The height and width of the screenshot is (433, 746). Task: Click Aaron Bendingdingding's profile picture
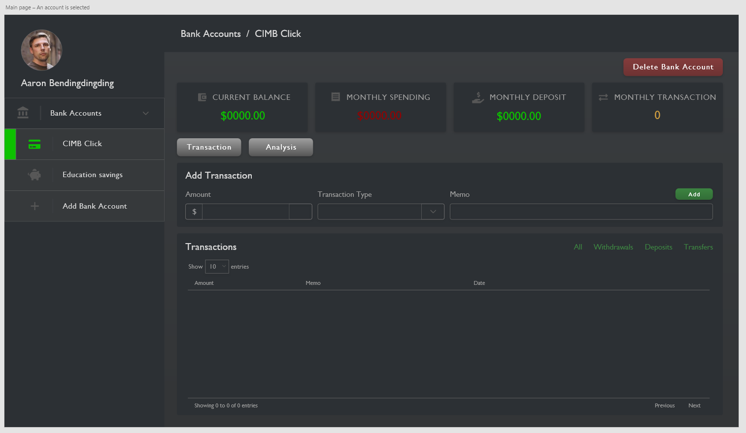point(41,50)
